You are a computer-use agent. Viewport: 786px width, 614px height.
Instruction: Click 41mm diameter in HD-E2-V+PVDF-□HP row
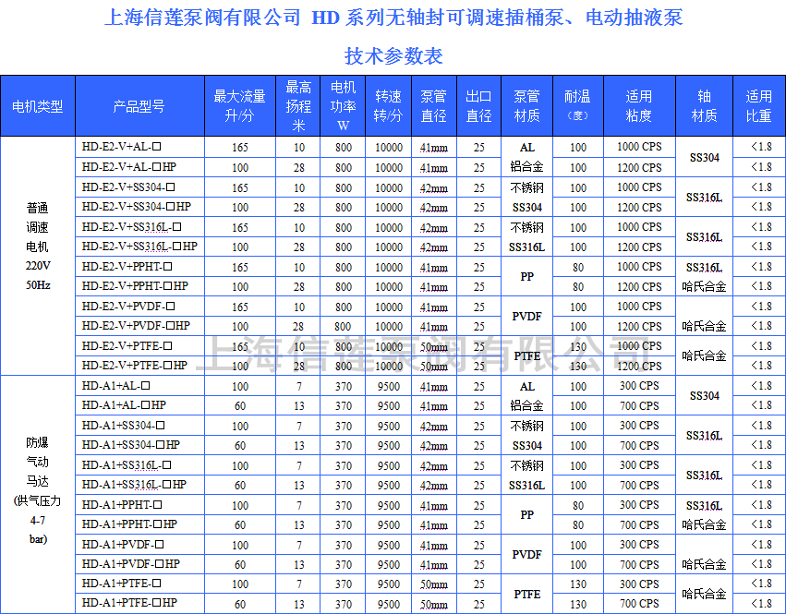pyautogui.click(x=434, y=327)
